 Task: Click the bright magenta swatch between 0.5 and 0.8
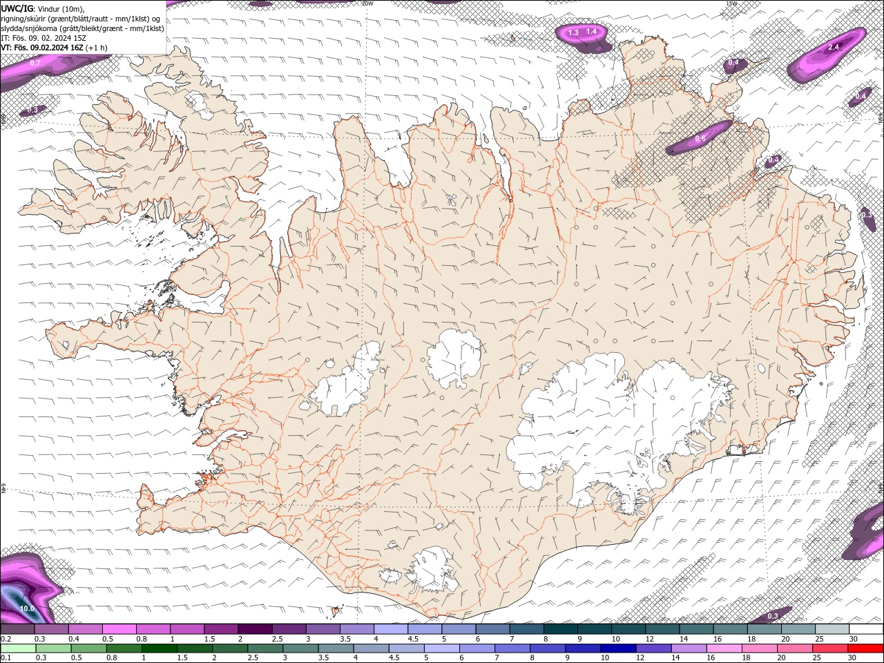119,629
